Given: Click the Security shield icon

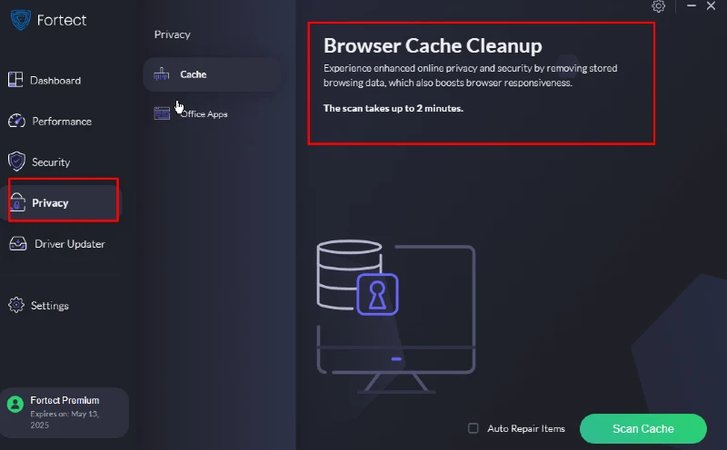Looking at the screenshot, I should 16,161.
